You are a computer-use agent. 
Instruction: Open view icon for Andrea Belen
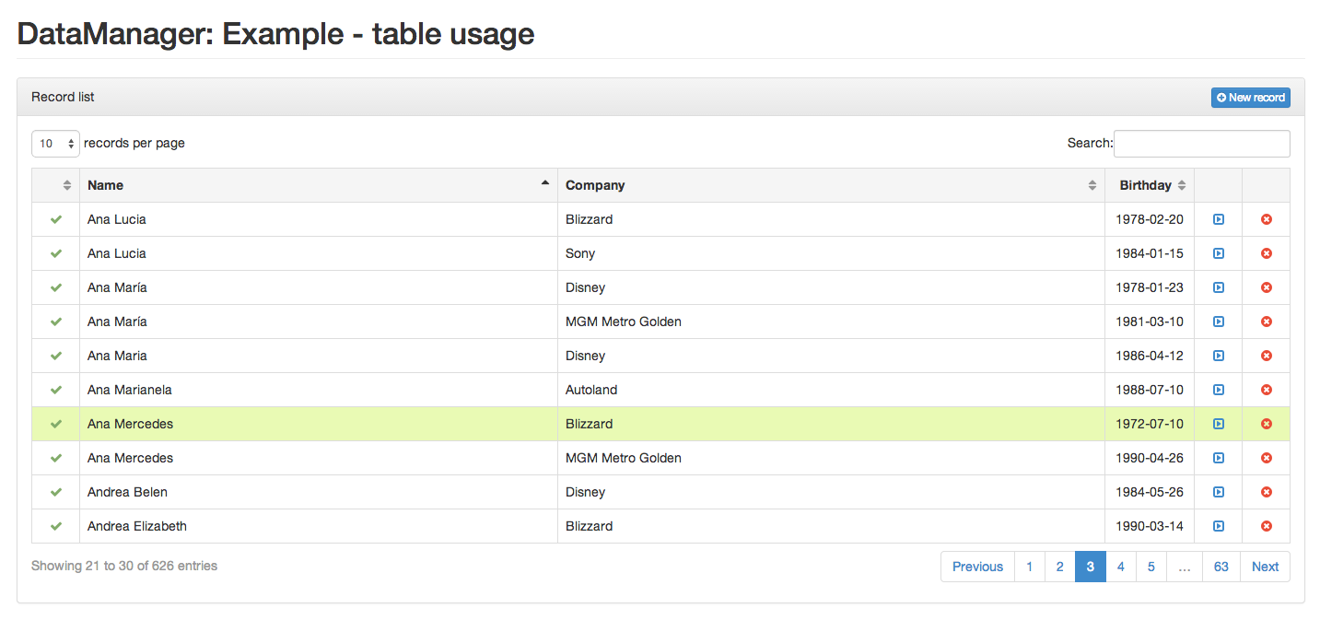point(1218,492)
